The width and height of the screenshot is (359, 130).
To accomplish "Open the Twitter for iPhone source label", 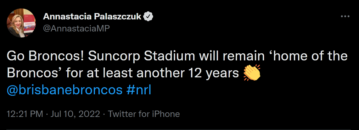I will 144,114.
